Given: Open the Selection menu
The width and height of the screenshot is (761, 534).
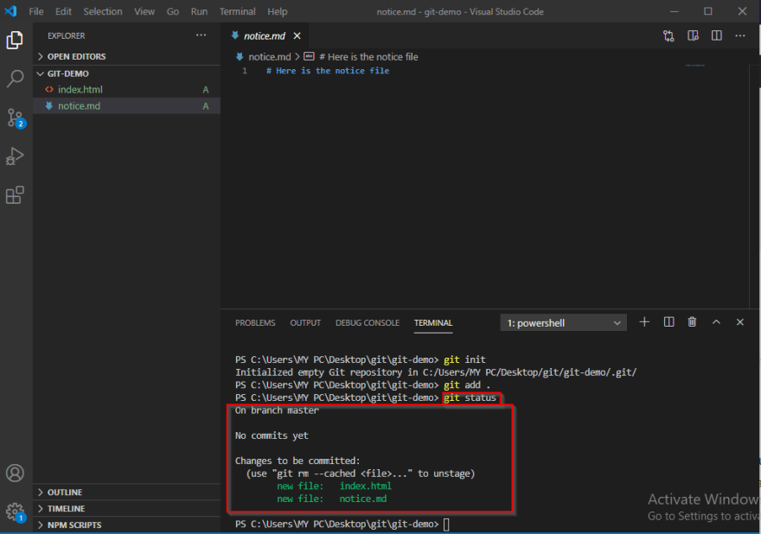Looking at the screenshot, I should pyautogui.click(x=103, y=11).
